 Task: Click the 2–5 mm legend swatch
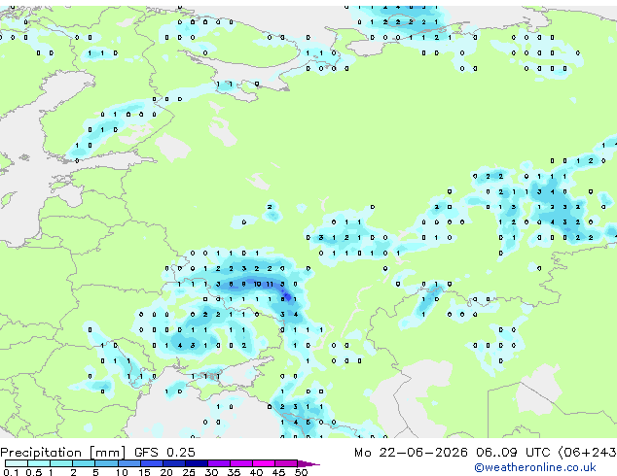coord(84,463)
